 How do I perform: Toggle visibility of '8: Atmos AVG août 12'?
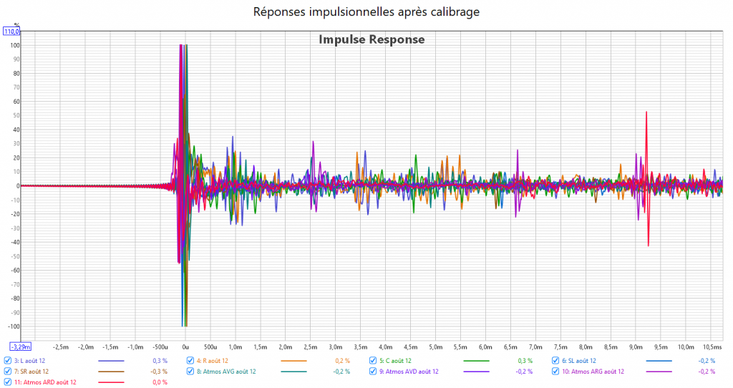pos(190,372)
